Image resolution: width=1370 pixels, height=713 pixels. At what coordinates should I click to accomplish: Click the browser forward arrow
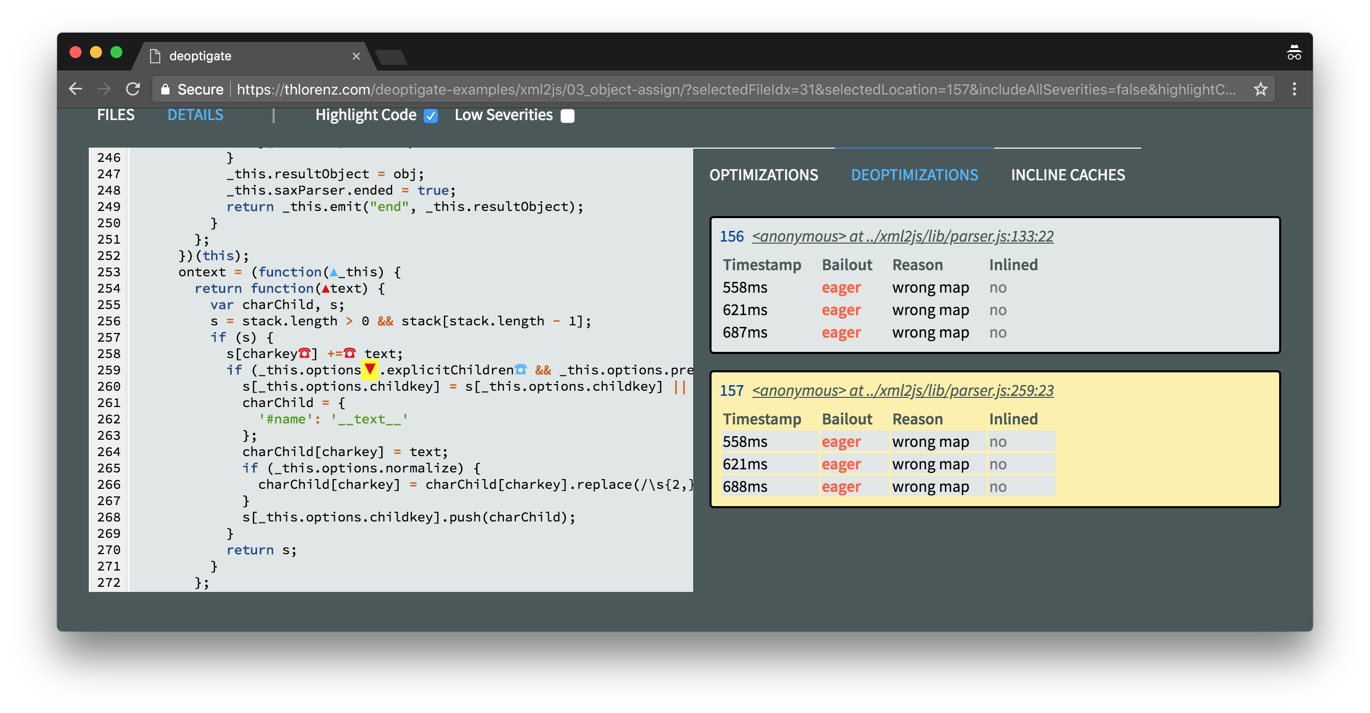pos(104,89)
